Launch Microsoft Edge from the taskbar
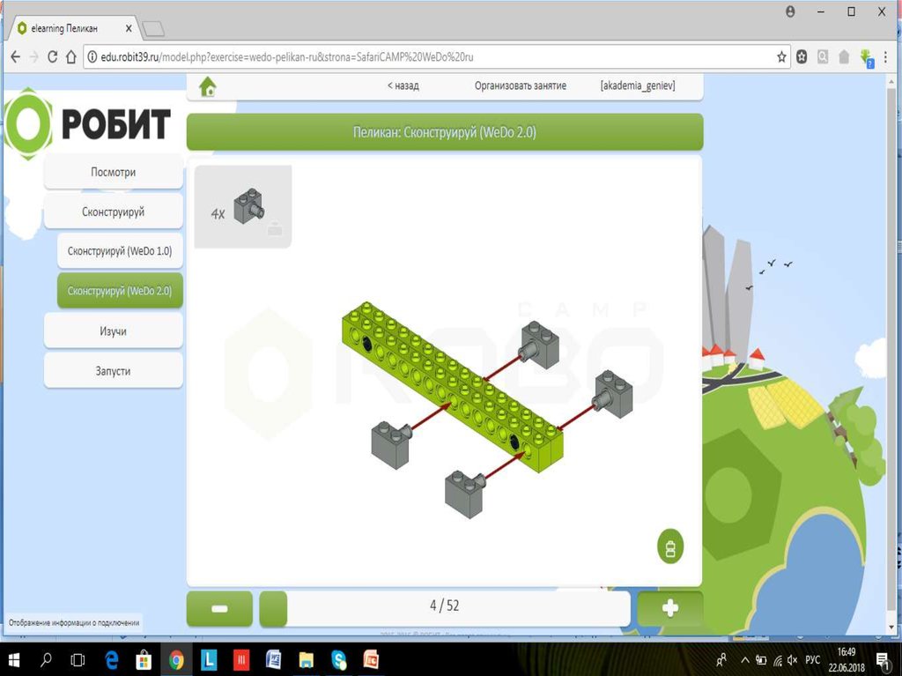This screenshot has height=676, width=902. tap(111, 660)
